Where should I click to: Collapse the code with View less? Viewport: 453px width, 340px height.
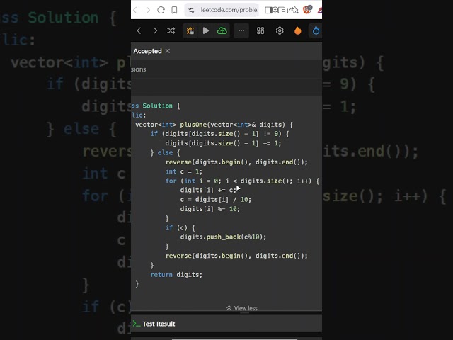pyautogui.click(x=242, y=308)
